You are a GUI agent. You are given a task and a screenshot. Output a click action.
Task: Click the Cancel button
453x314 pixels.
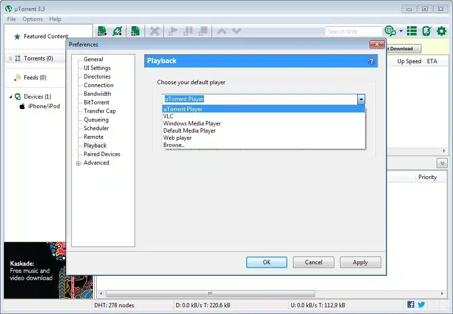tap(314, 262)
